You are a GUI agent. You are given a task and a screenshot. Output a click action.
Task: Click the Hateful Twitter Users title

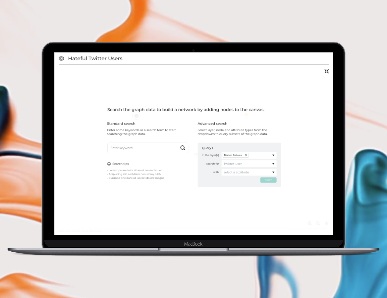[95, 59]
